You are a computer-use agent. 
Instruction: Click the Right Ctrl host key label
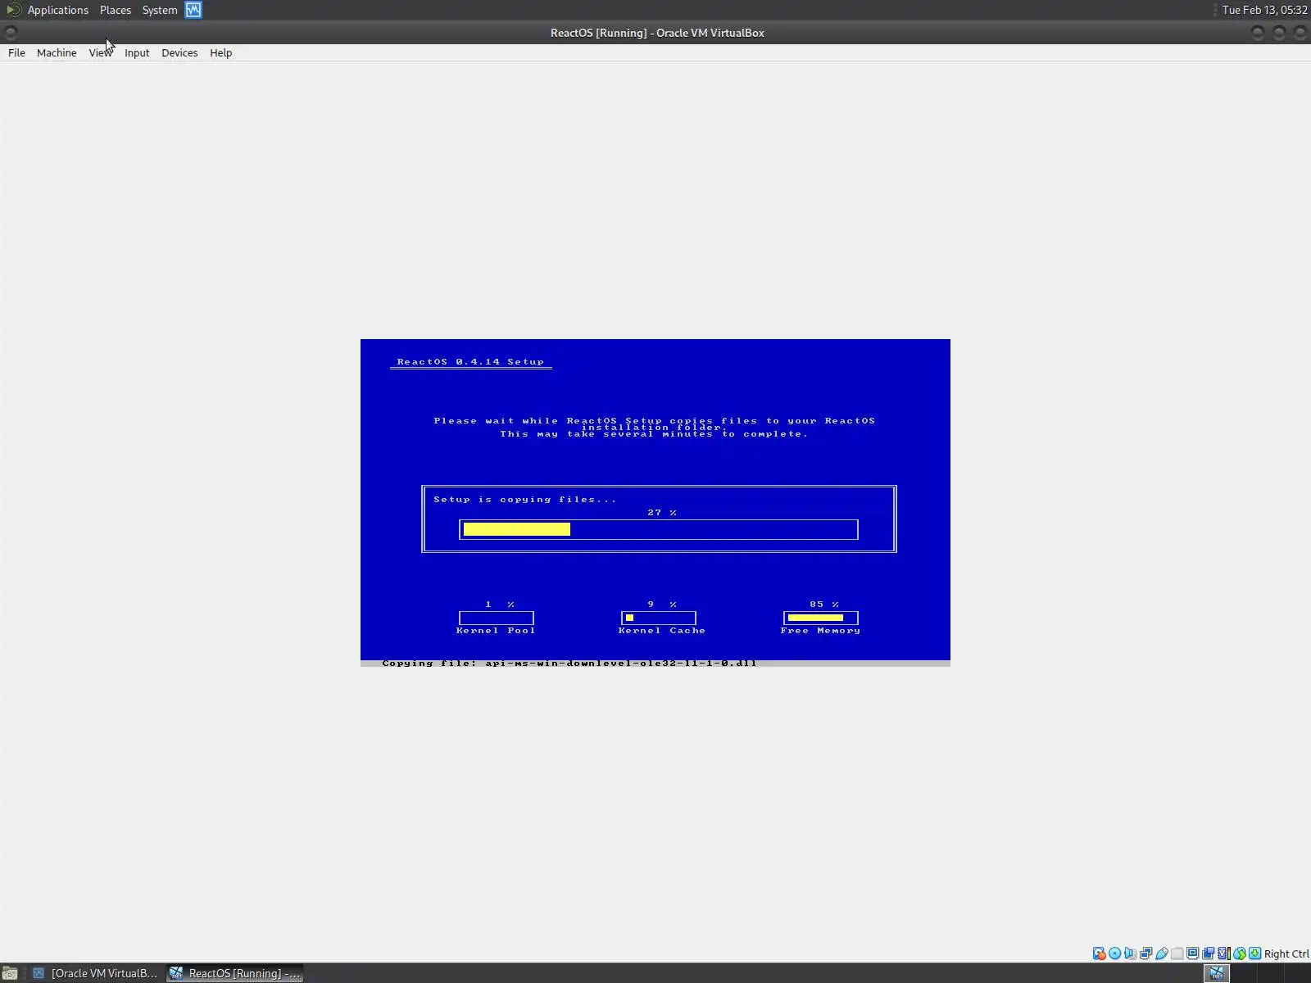(1286, 954)
